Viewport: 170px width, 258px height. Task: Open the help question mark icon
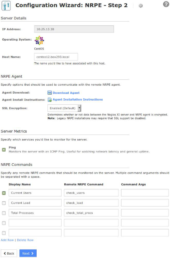click(166, 4)
